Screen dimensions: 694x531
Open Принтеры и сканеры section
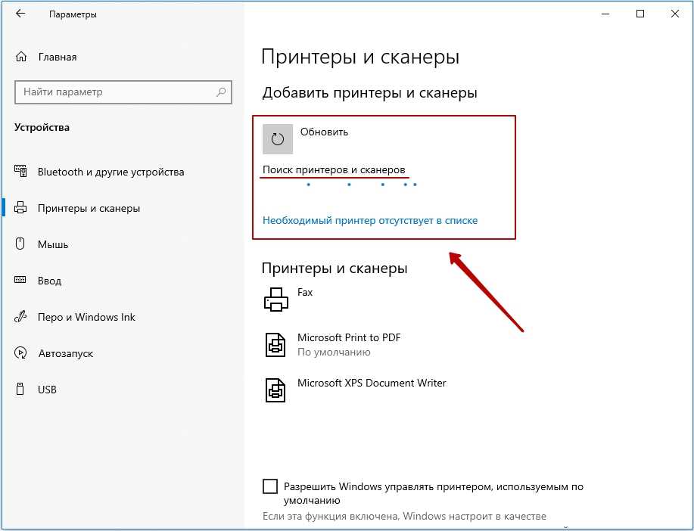[89, 208]
